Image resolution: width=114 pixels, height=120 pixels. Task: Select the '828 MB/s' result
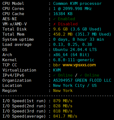[63, 106]
